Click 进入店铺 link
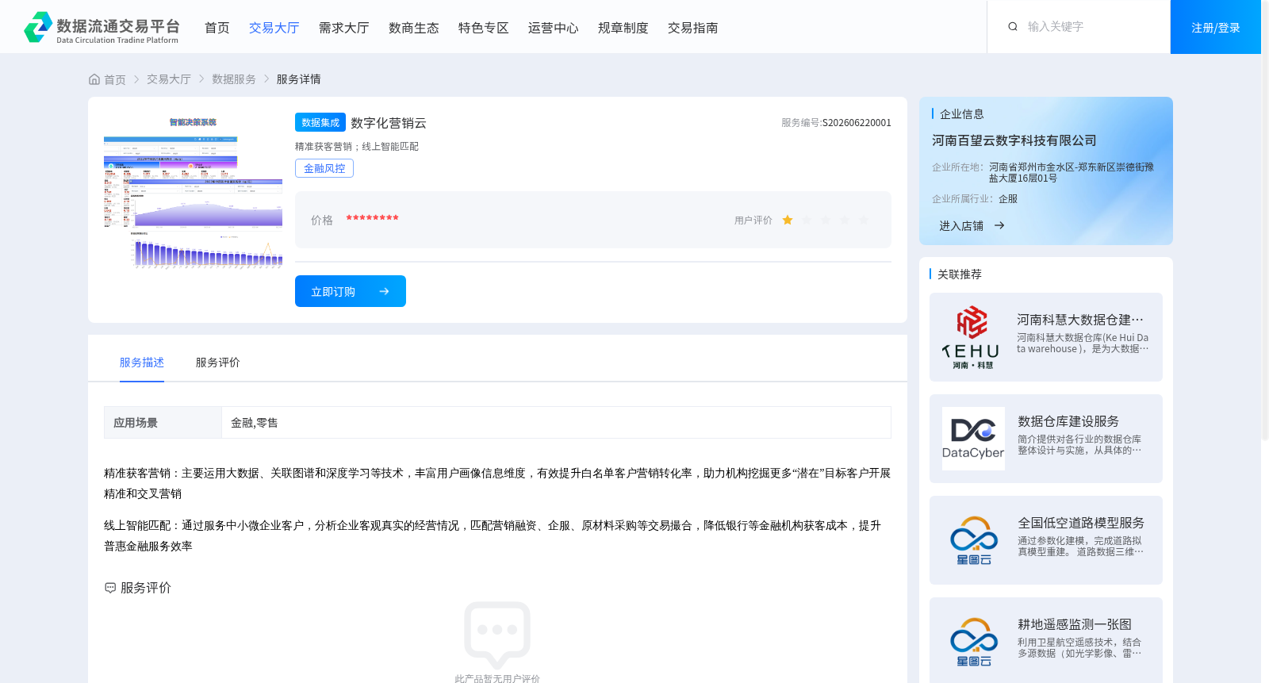The width and height of the screenshot is (1269, 683). pyautogui.click(x=961, y=226)
